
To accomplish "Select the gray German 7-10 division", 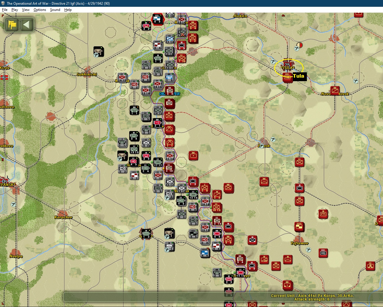I will click(x=158, y=175).
